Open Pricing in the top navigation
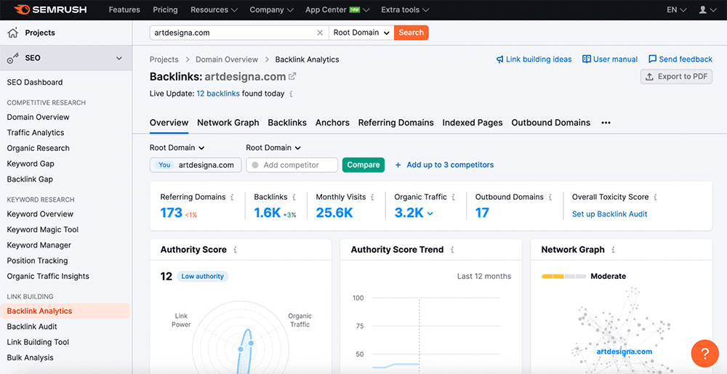The width and height of the screenshot is (727, 374). tap(165, 9)
